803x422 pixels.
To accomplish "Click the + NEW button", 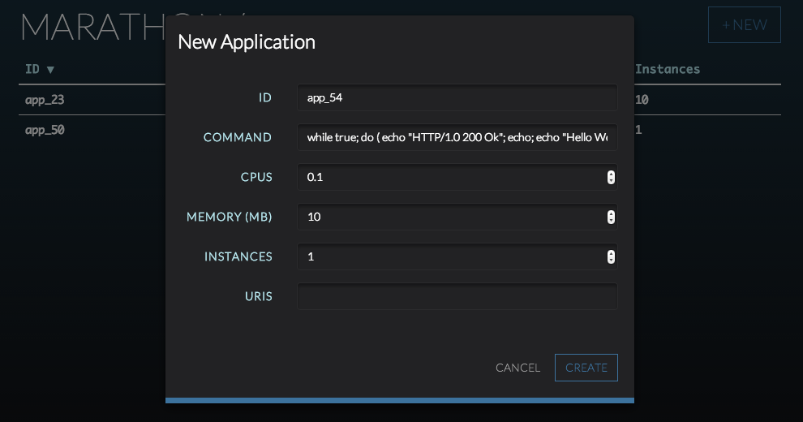I will [744, 25].
